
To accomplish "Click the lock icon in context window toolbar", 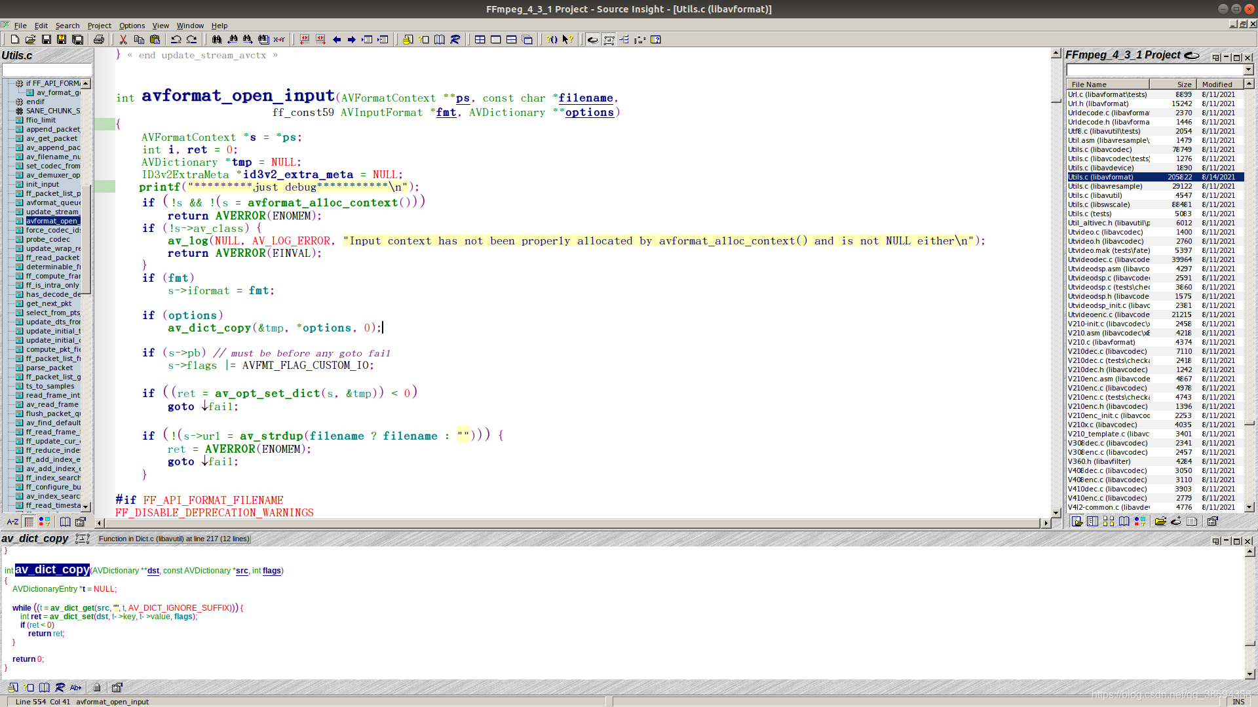I will click(x=97, y=687).
